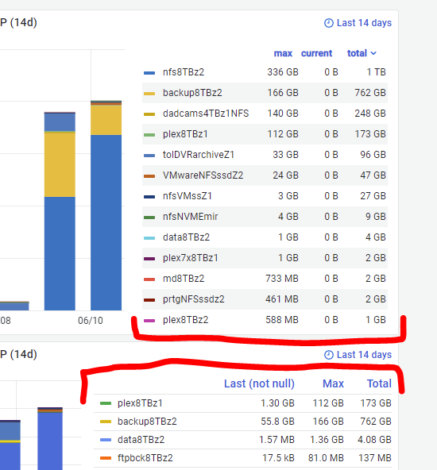Click the VMwareNFSssdZ2 orange swatch
The image size is (437, 470).
pos(149,176)
